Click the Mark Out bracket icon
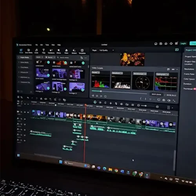 145,99
